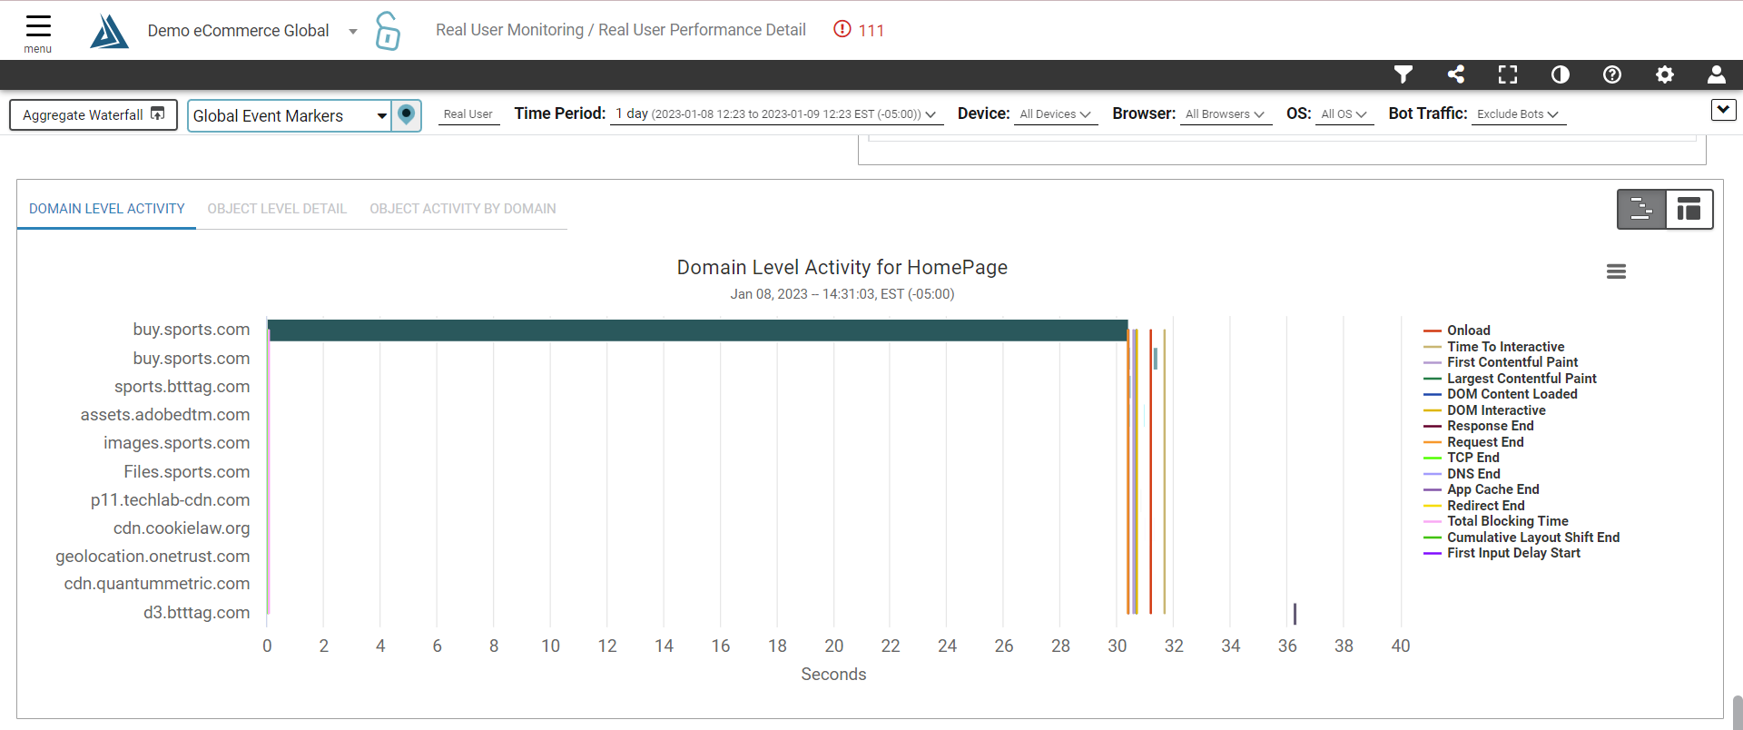The width and height of the screenshot is (1743, 730).
Task: Click the cdn.quantummetric.com domain label
Action: pos(157,584)
